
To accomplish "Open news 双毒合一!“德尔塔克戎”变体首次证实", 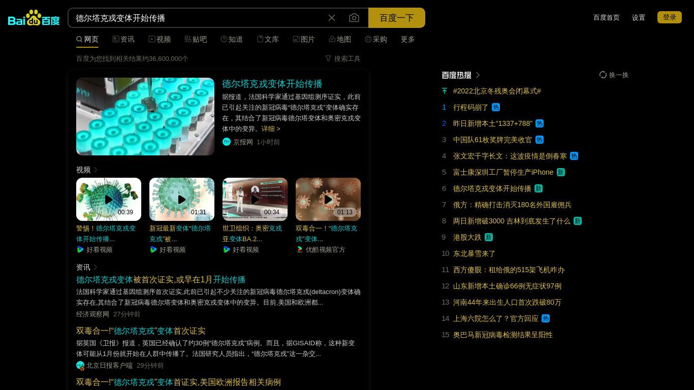I will [141, 331].
